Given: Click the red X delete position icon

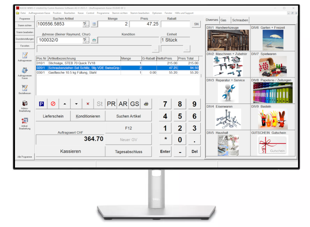Looking at the screenshot, I should coord(88,104).
